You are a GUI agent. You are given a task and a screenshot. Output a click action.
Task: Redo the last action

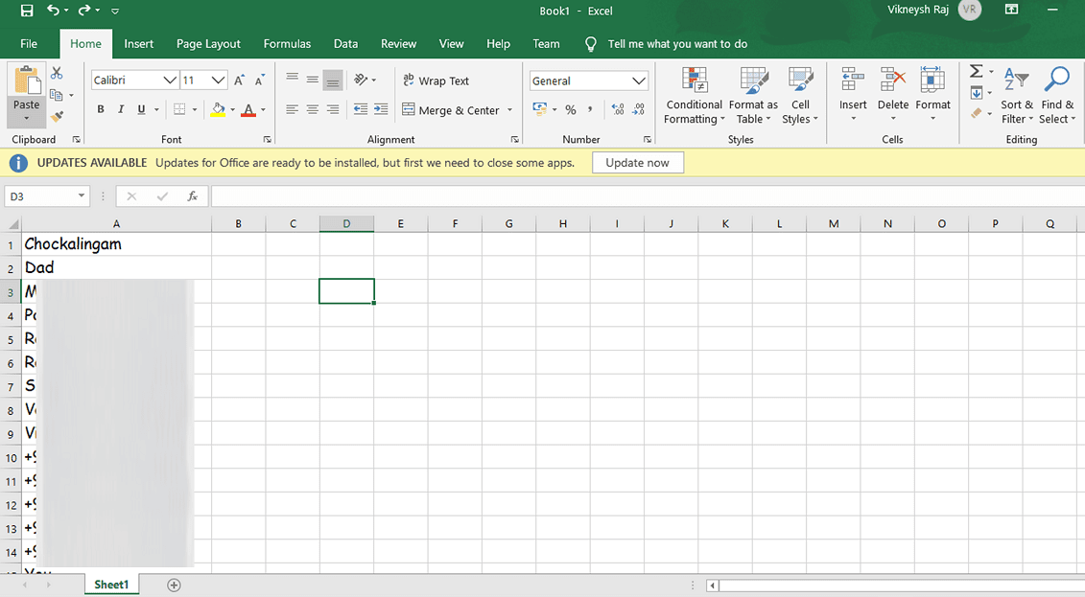(x=84, y=10)
